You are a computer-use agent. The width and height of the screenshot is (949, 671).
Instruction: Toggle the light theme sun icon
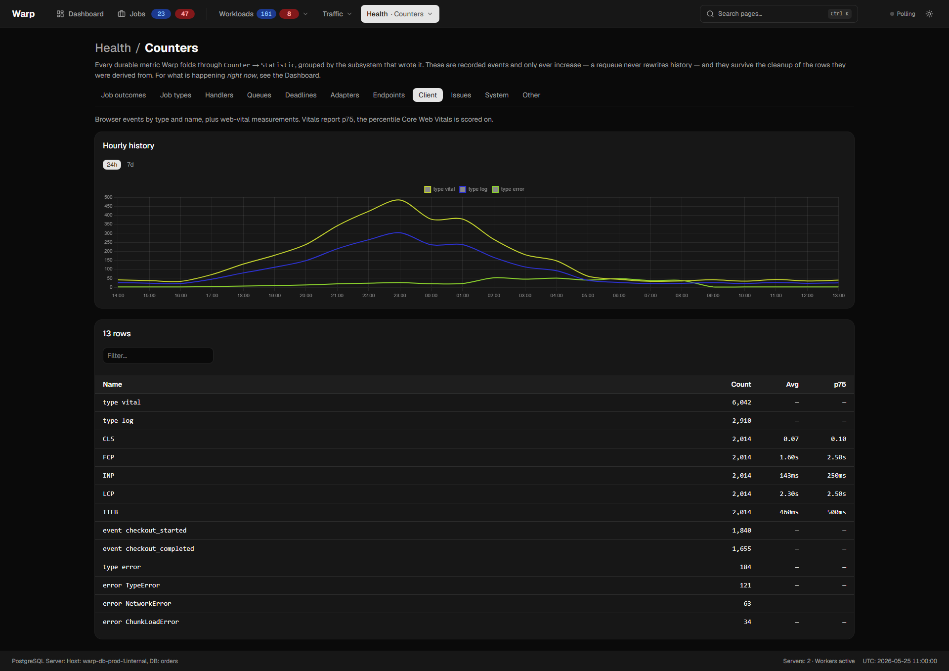[929, 14]
